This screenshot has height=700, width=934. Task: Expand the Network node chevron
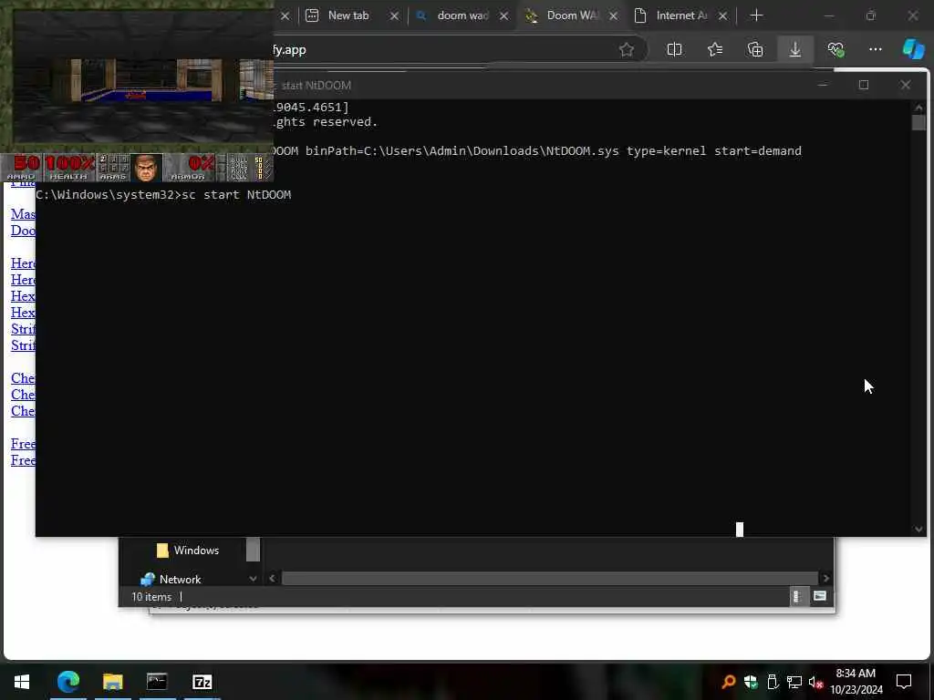254,579
